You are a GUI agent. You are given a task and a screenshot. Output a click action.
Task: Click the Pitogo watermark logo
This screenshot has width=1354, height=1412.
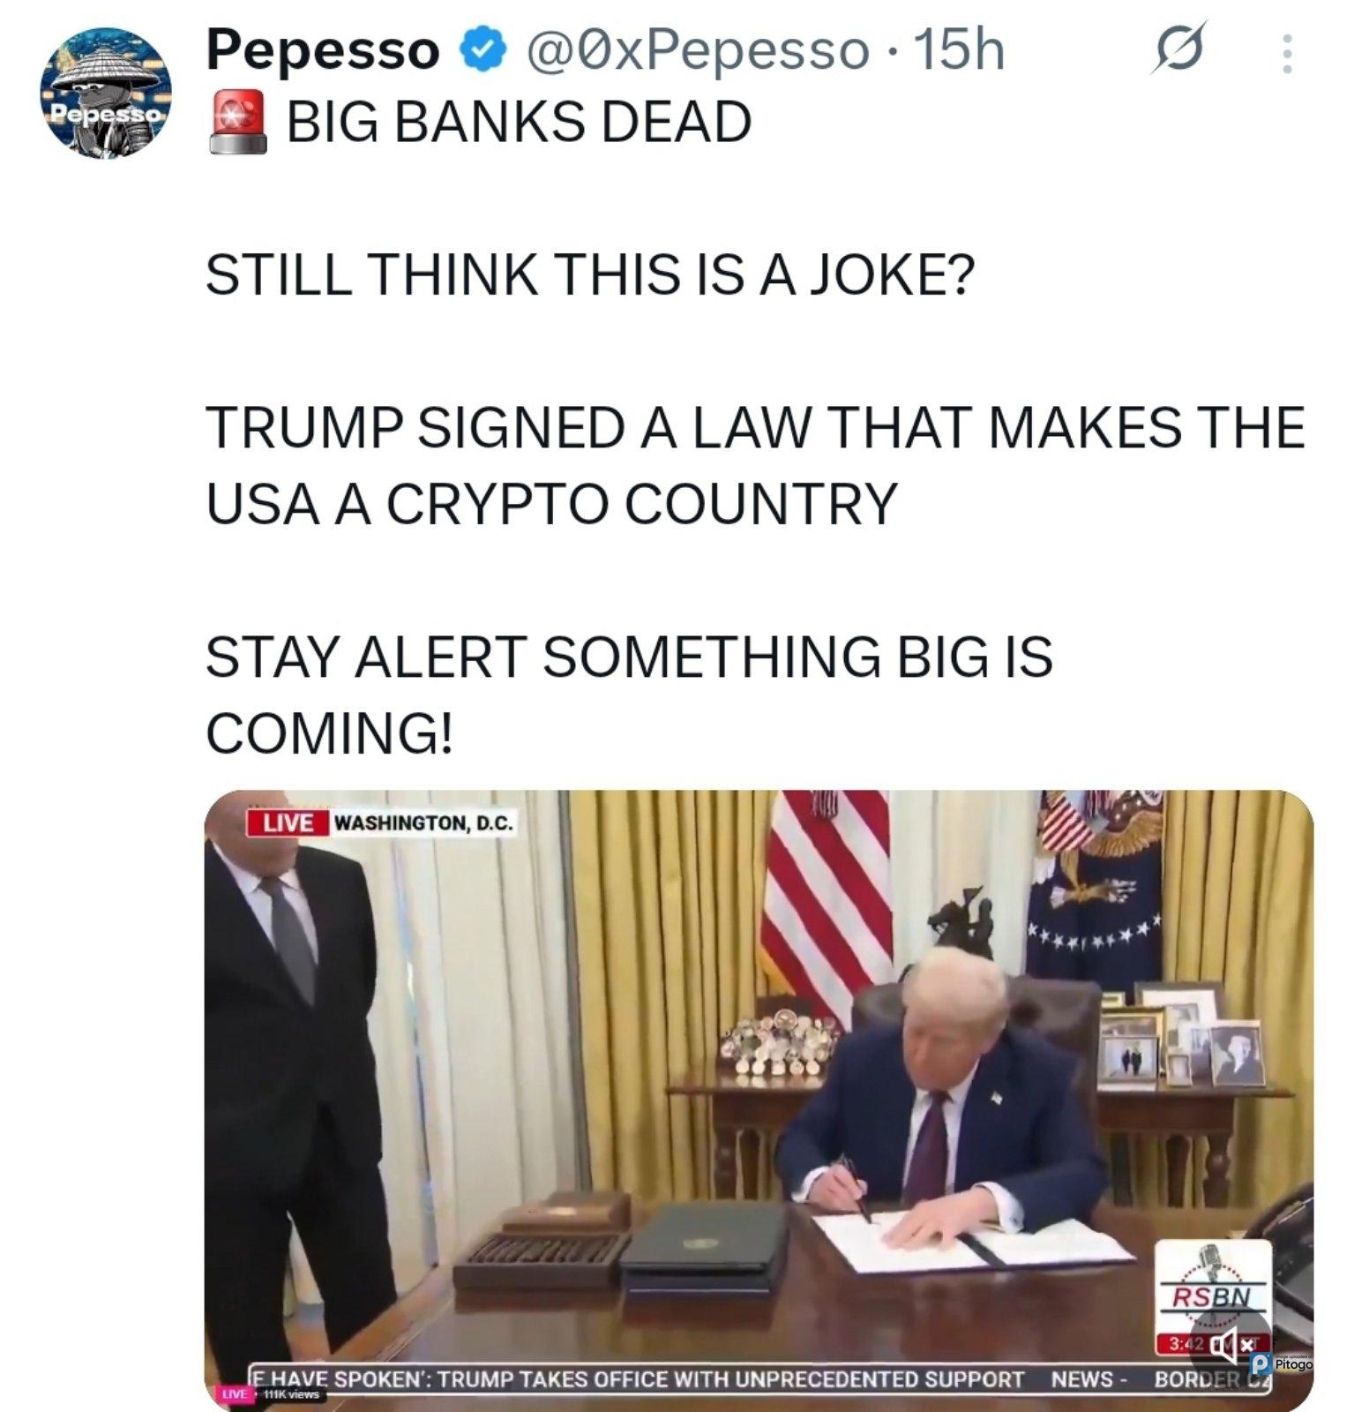coord(1283,1363)
